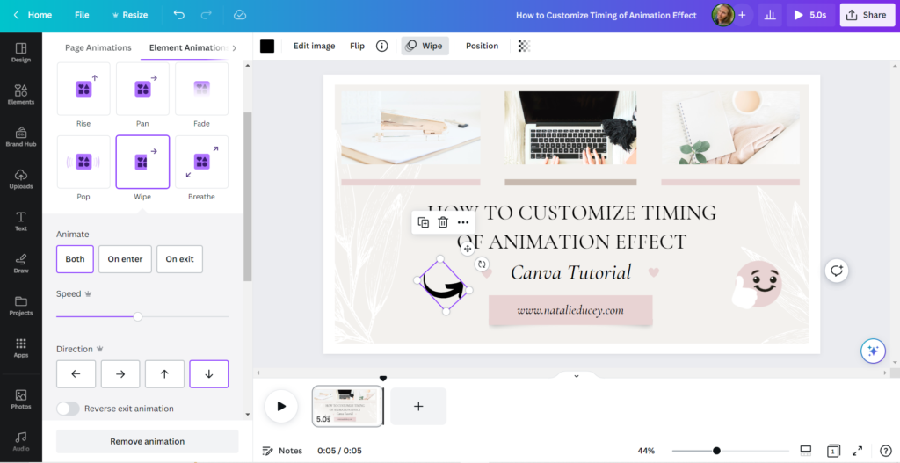Open the help question mark icon
900x463 pixels.
point(886,451)
